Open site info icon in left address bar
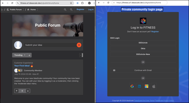This screenshot has height=103, width=189. (18, 3)
